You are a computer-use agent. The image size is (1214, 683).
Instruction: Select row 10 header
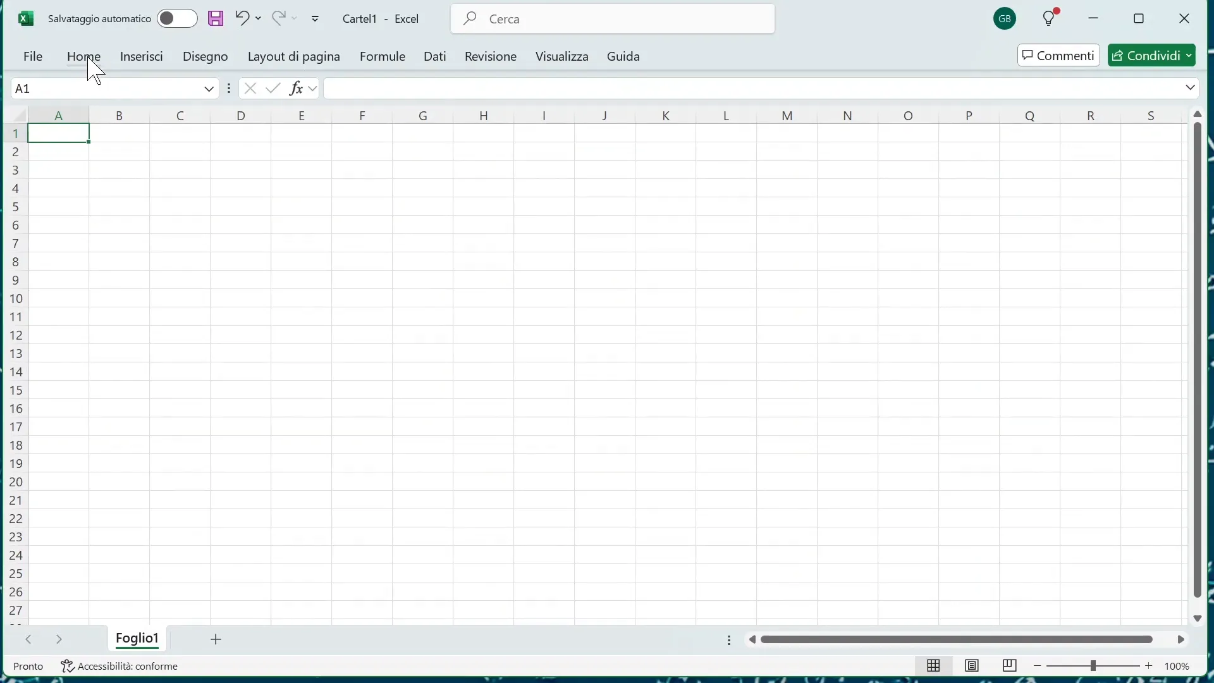(16, 299)
